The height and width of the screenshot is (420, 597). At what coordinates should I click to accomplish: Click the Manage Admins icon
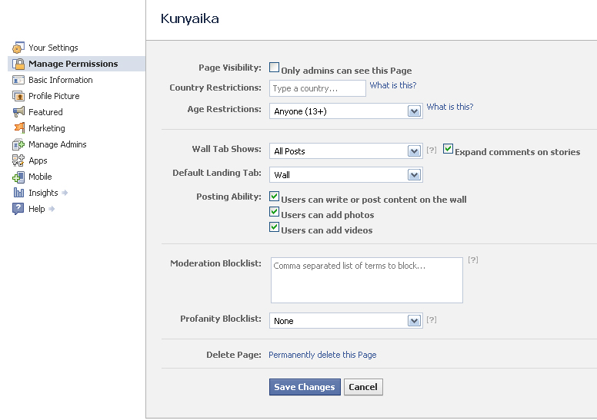18,144
